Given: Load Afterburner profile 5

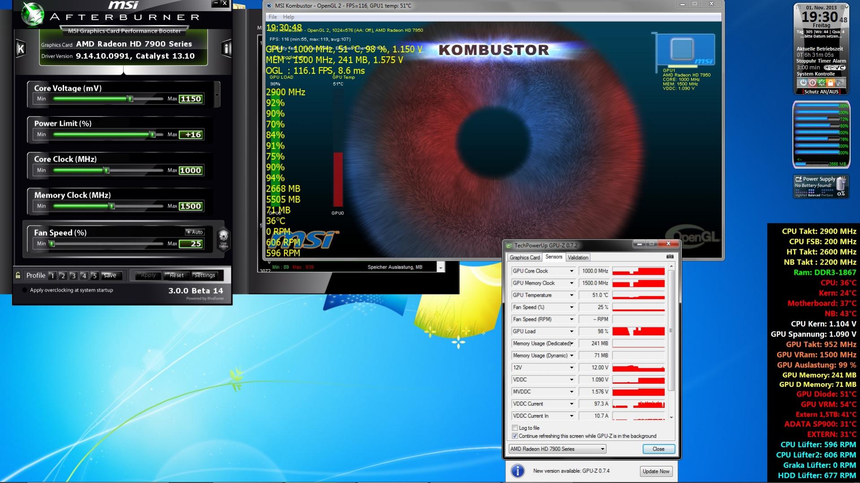Looking at the screenshot, I should (94, 276).
